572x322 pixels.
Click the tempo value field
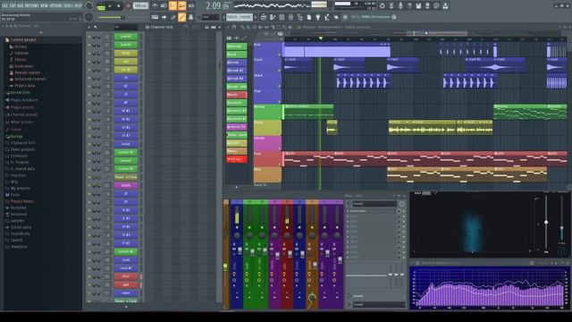pyautogui.click(x=140, y=6)
